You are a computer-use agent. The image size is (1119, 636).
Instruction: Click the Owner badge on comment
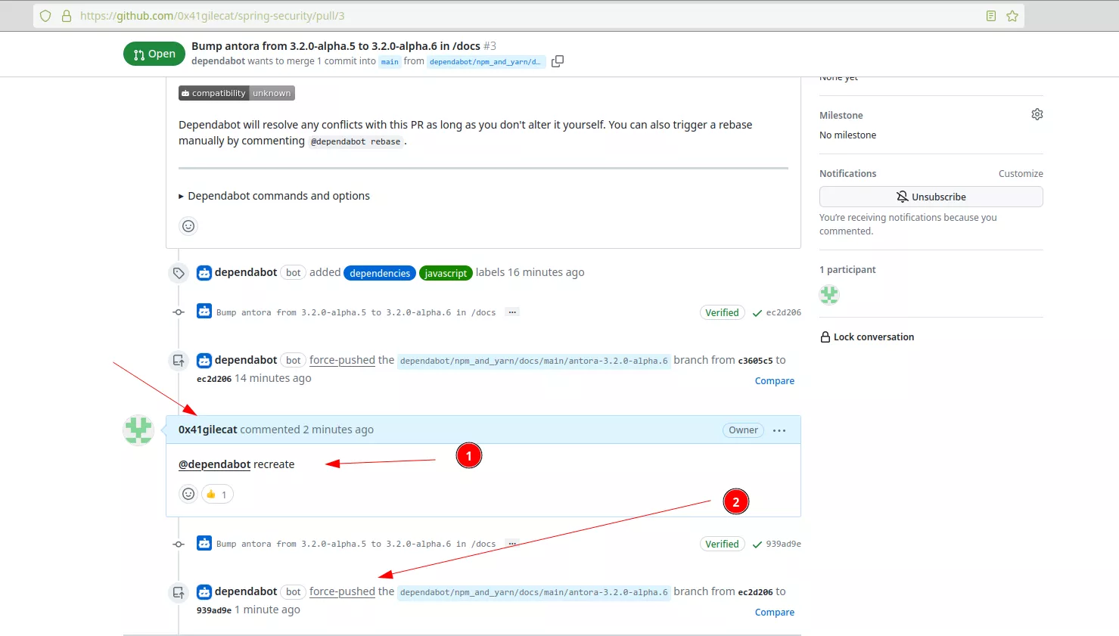(743, 430)
